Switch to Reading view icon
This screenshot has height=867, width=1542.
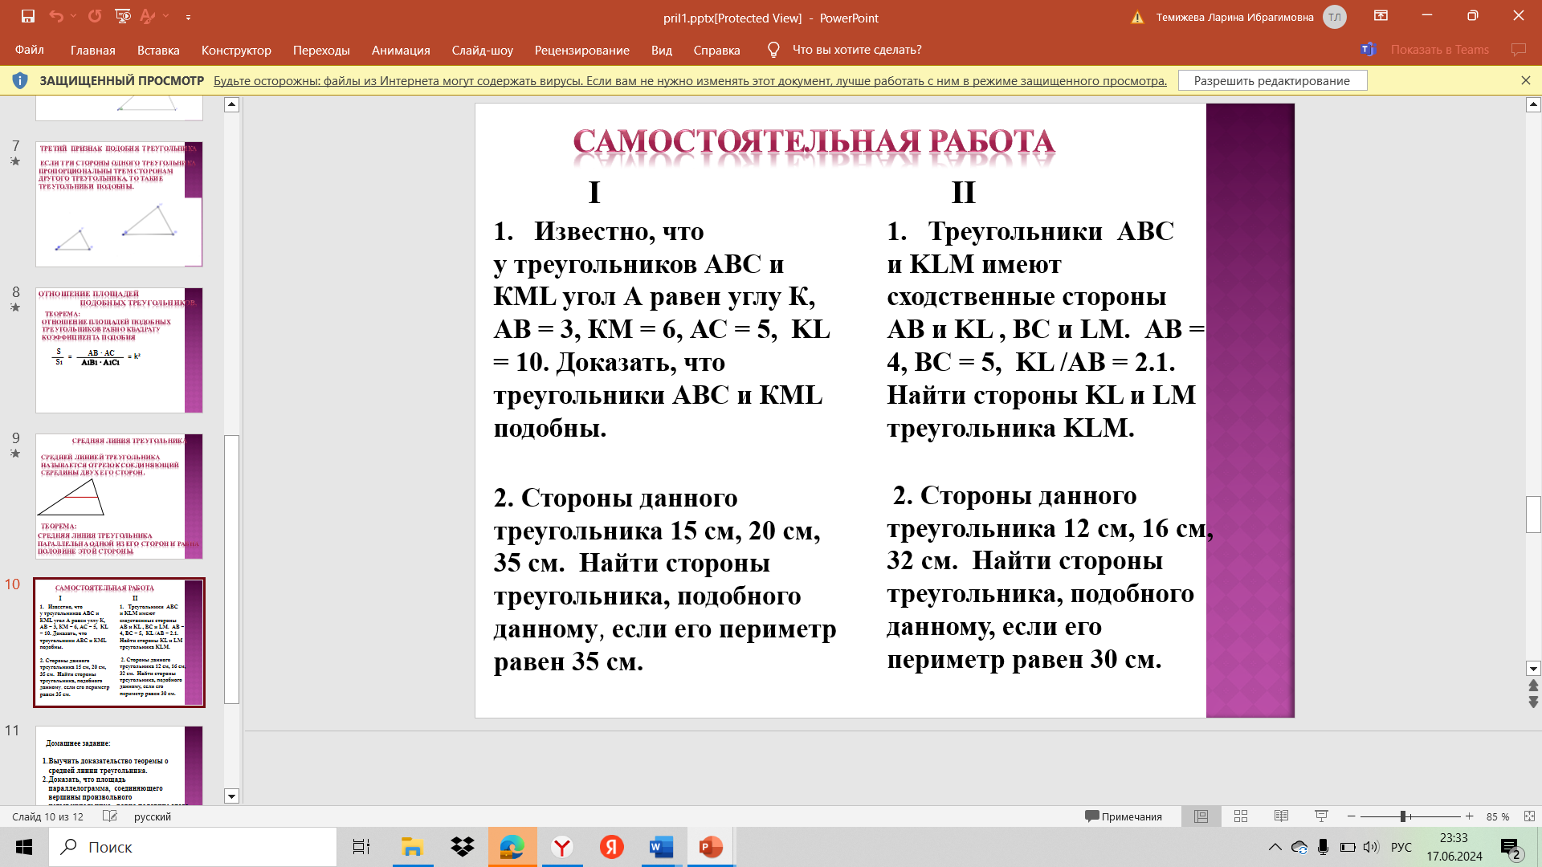[1281, 816]
